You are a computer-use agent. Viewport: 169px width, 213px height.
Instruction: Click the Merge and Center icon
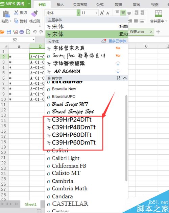(x=159, y=14)
